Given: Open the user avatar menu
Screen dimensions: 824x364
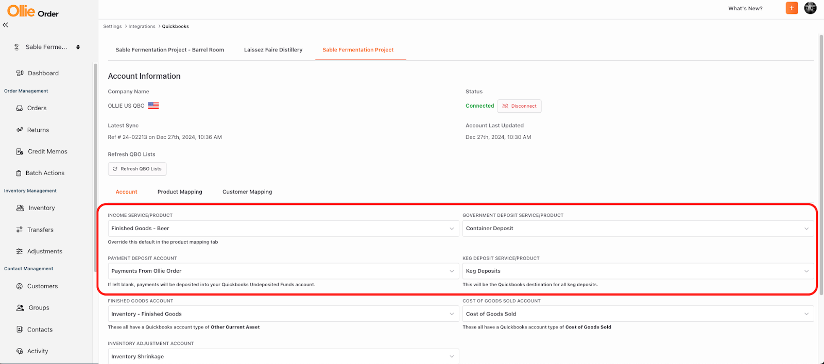Looking at the screenshot, I should (x=810, y=8).
